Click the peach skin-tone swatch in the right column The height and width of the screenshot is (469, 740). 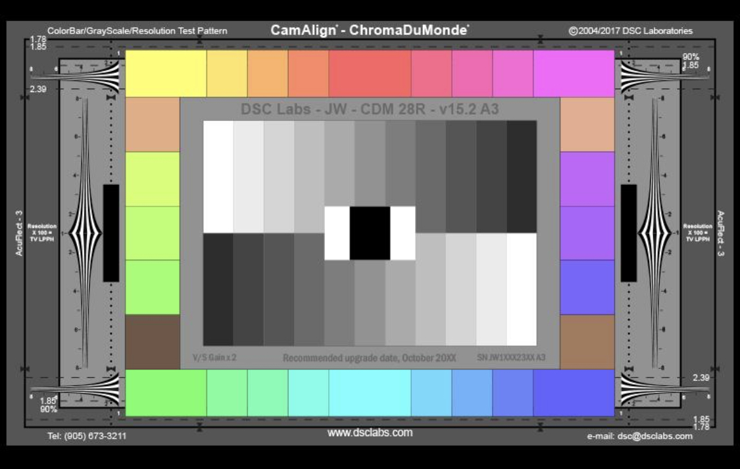[587, 124]
